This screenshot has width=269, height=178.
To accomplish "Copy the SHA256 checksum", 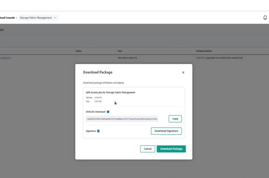I will click(x=175, y=119).
